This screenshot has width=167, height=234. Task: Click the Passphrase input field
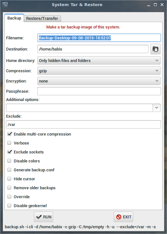pyautogui.click(x=99, y=91)
